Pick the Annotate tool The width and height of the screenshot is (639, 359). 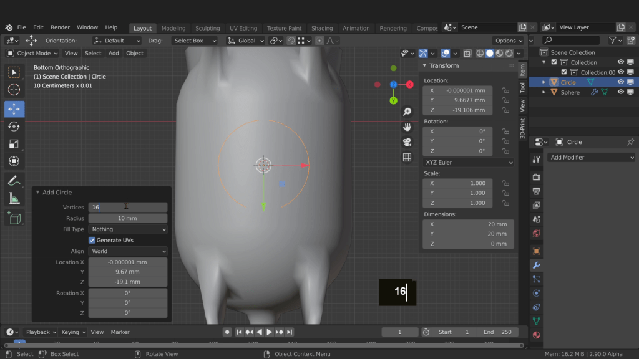(x=14, y=181)
